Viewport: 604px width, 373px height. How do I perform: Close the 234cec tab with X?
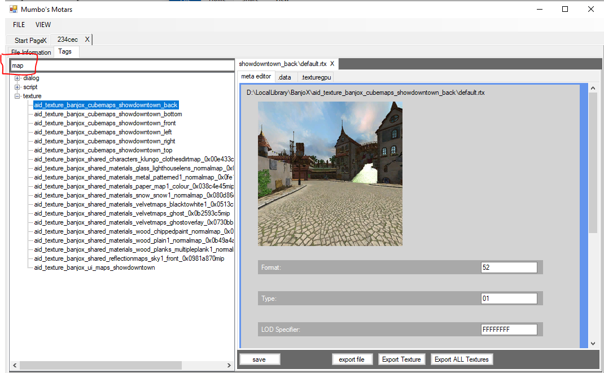[87, 40]
